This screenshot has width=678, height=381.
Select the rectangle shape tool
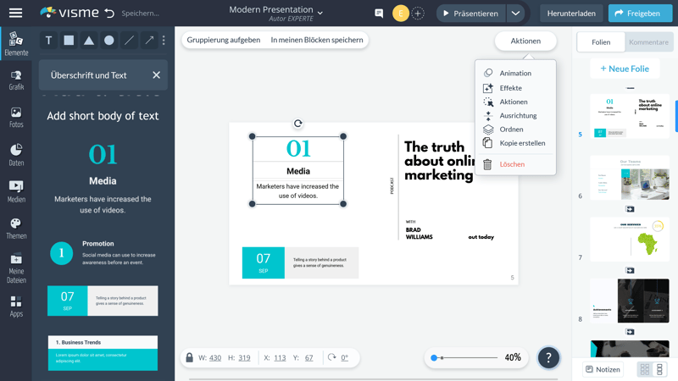pyautogui.click(x=69, y=40)
